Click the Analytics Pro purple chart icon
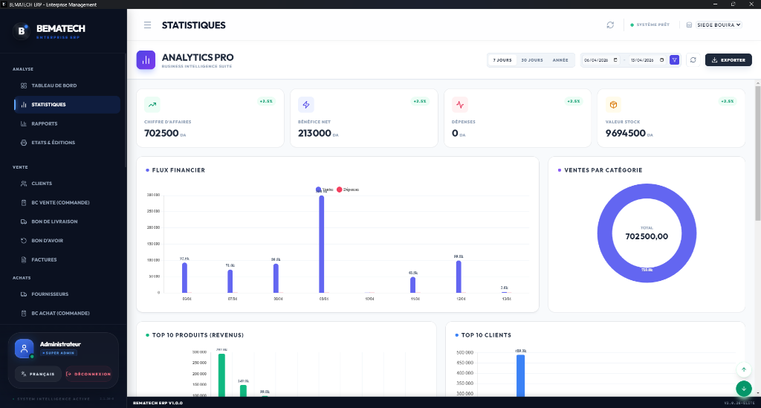Viewport: 761px width, 408px height. 146,60
